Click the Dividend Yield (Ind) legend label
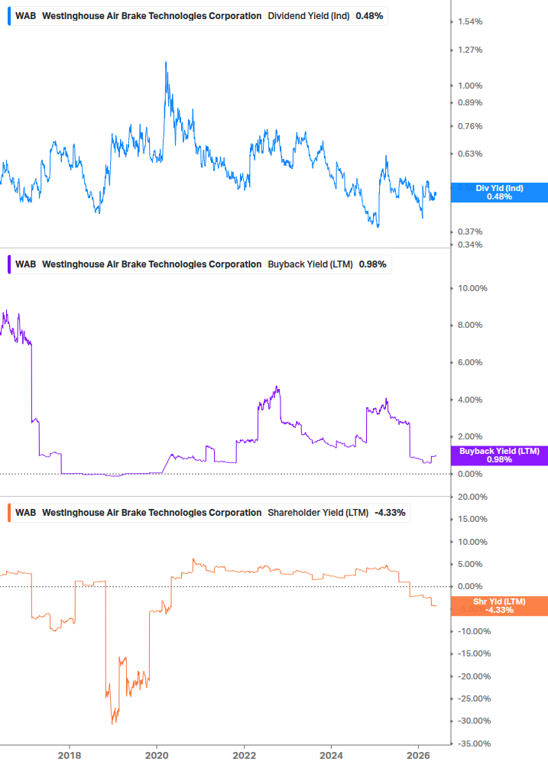This screenshot has height=768, width=548. (309, 16)
